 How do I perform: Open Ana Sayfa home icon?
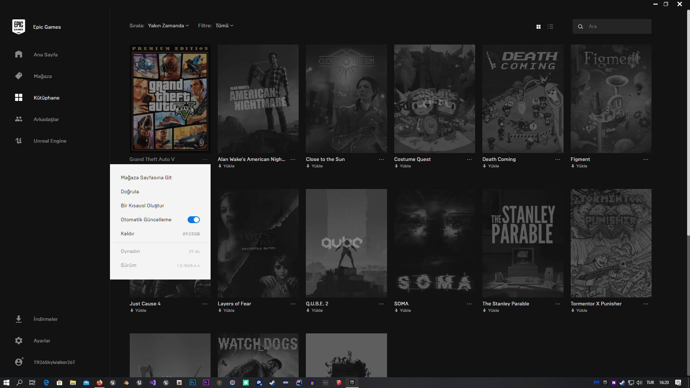[x=19, y=54]
